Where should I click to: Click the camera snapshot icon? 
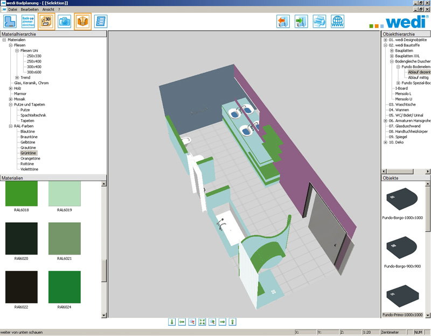click(65, 22)
